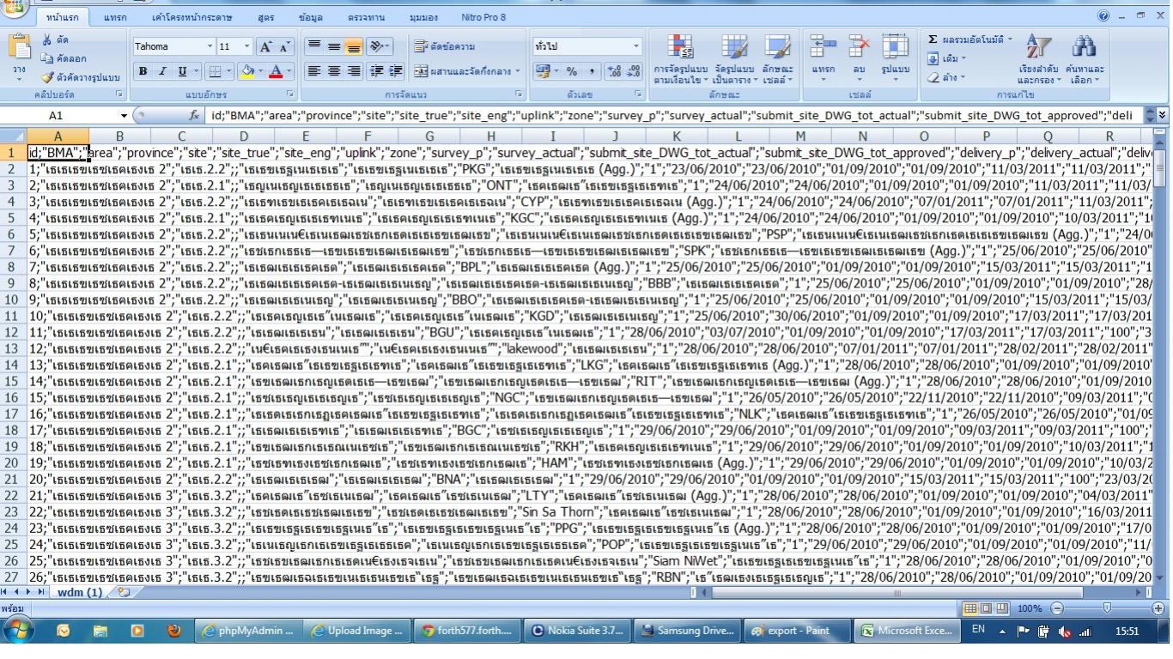Toggle bold formatting

[x=143, y=71]
